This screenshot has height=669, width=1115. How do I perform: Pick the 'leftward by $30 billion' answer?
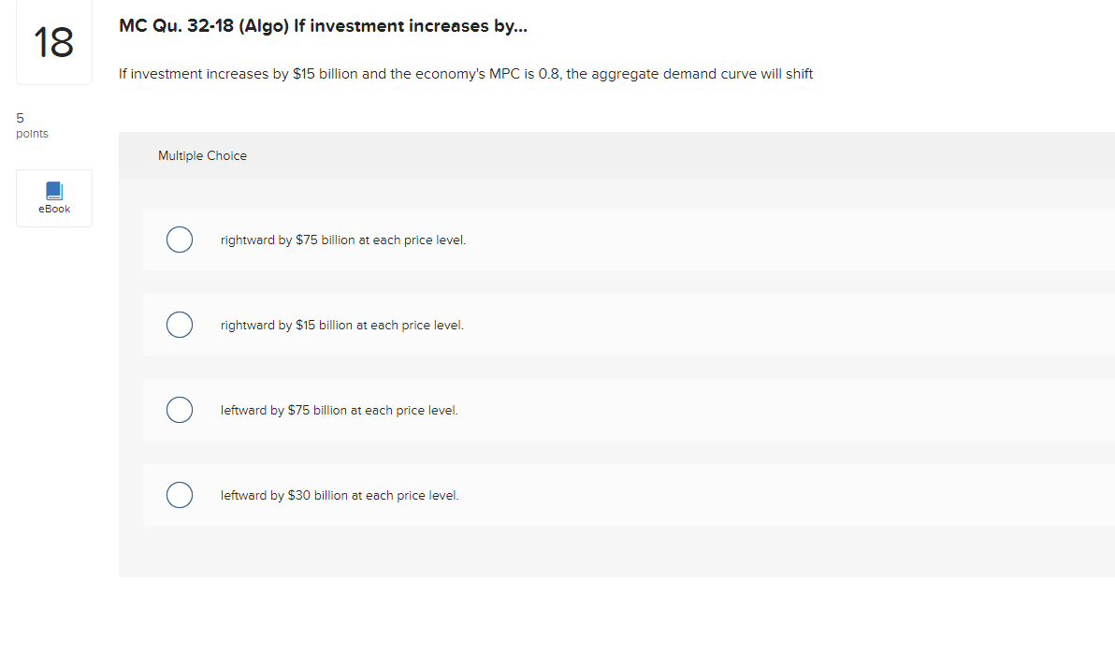pos(180,495)
